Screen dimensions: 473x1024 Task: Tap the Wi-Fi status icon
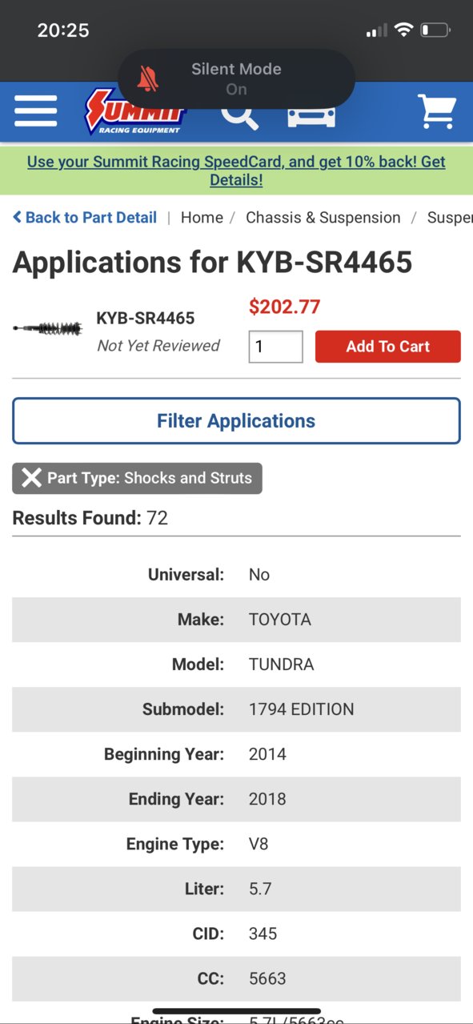click(x=404, y=30)
